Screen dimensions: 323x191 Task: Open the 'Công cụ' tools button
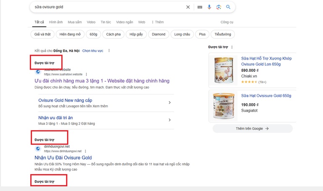coord(227,22)
